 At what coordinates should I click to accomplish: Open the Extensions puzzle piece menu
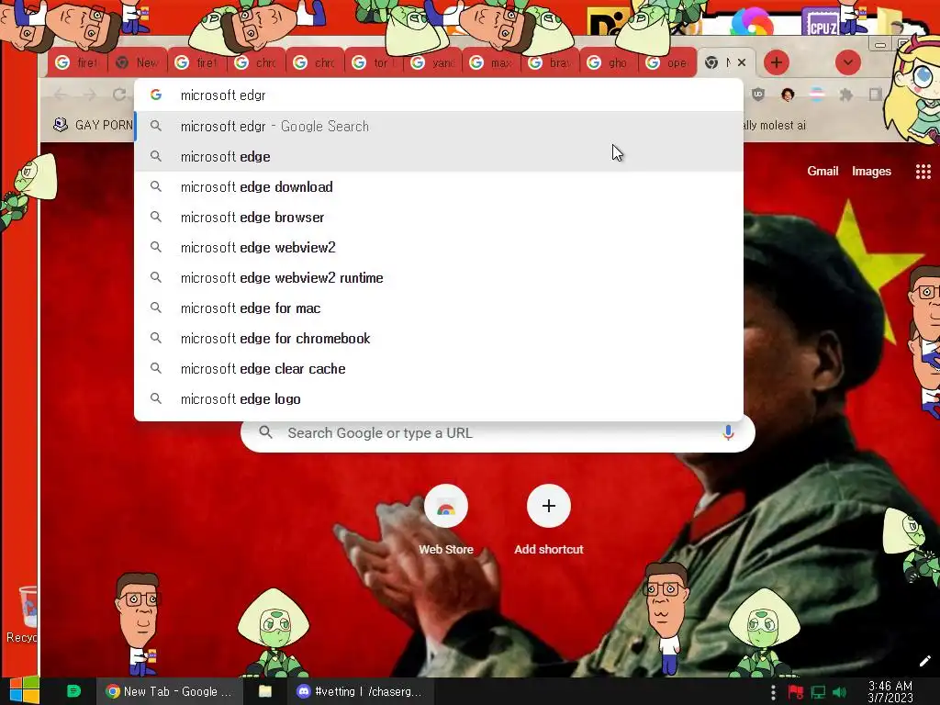point(845,95)
